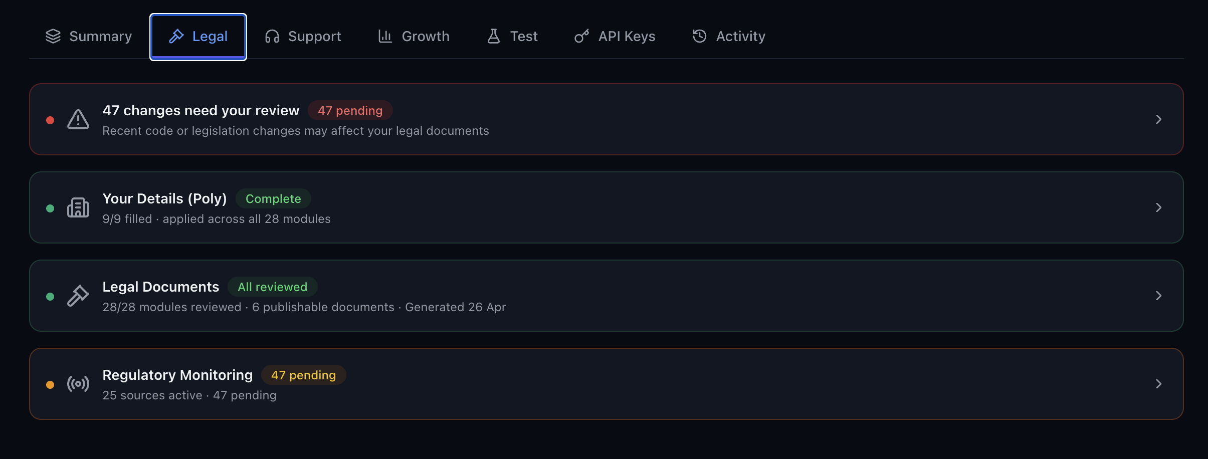This screenshot has height=459, width=1208.
Task: Click the yellow '47 pending' badge on Regulatory Monitoring
Action: (x=303, y=375)
